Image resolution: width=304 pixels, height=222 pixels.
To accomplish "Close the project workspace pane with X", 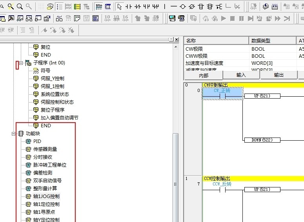I will (177, 39).
